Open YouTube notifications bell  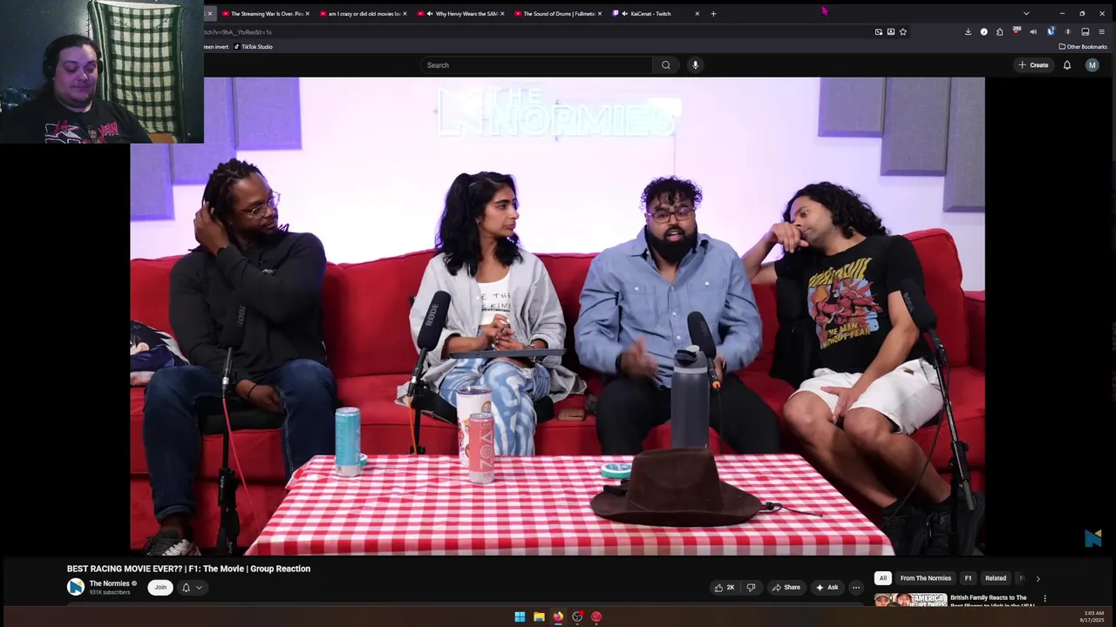tap(1066, 64)
